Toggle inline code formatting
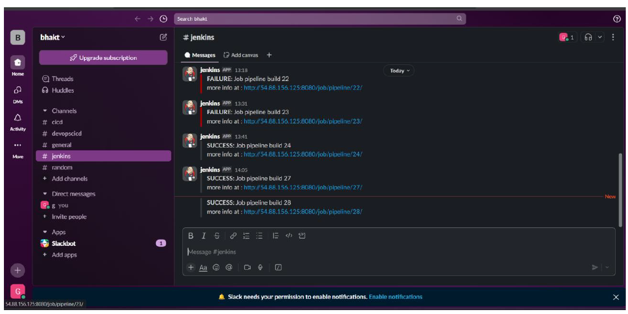 point(289,236)
